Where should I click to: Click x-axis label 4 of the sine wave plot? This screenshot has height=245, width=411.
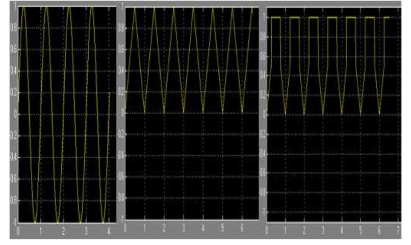[109, 231]
